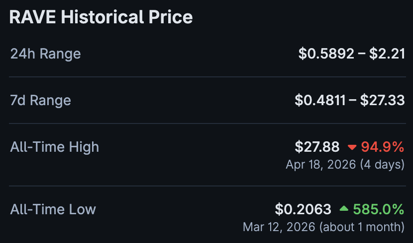Click the green 585.0% gain percentage
413x243 pixels.
click(378, 209)
